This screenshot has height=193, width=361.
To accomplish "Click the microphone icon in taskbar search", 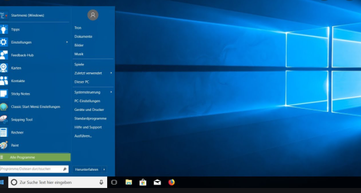I will coord(101,182).
